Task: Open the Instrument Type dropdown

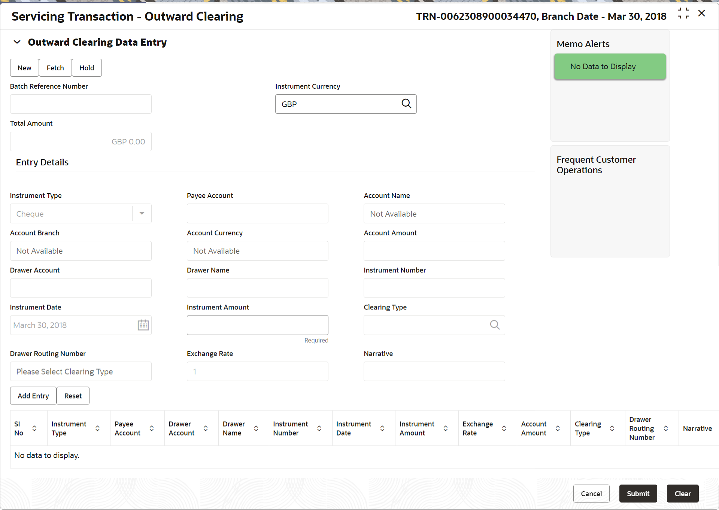Action: coord(142,213)
